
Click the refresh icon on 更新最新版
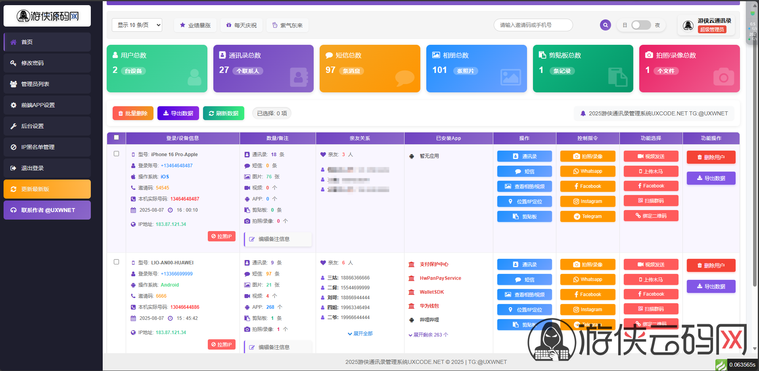pyautogui.click(x=13, y=189)
